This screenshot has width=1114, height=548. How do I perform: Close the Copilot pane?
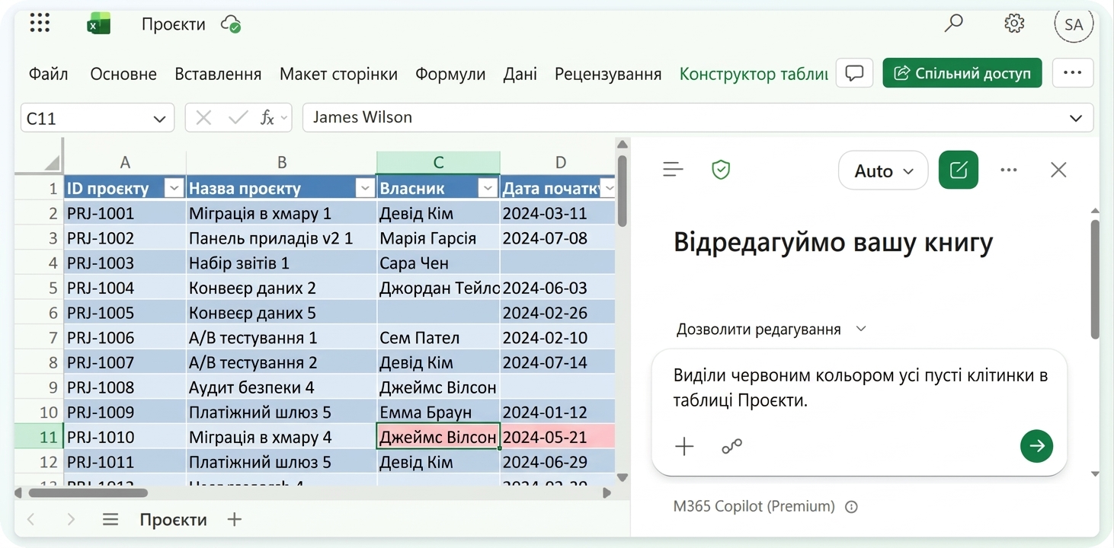pyautogui.click(x=1058, y=170)
